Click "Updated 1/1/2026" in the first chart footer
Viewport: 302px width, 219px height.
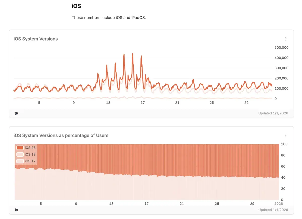273,113
